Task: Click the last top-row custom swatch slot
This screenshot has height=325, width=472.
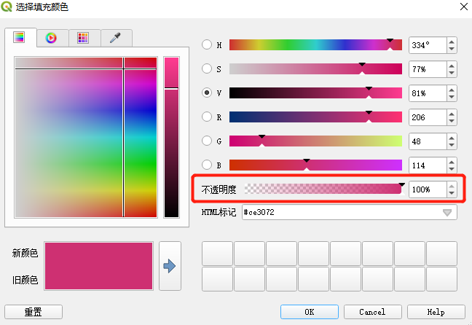Action: tap(441, 254)
